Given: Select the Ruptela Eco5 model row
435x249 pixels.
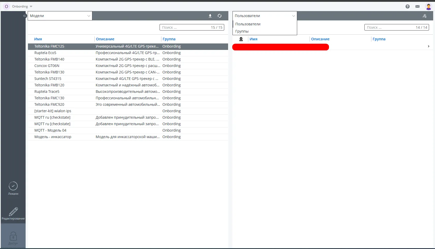Looking at the screenshot, I should click(45, 53).
